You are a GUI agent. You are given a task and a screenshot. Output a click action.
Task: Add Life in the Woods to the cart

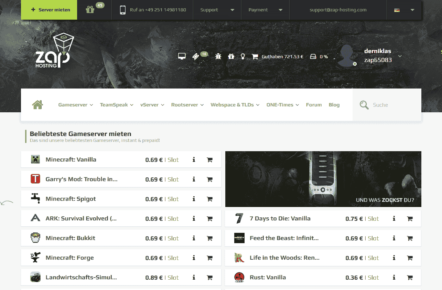410,258
